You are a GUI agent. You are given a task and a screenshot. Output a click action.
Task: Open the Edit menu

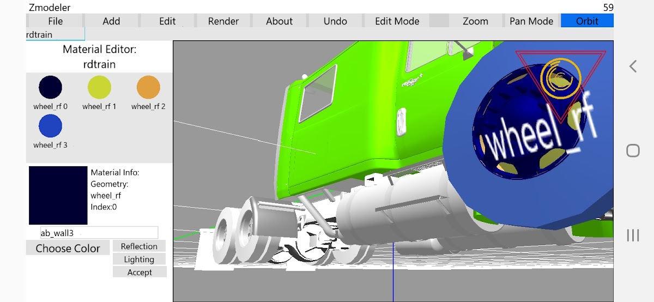(167, 21)
